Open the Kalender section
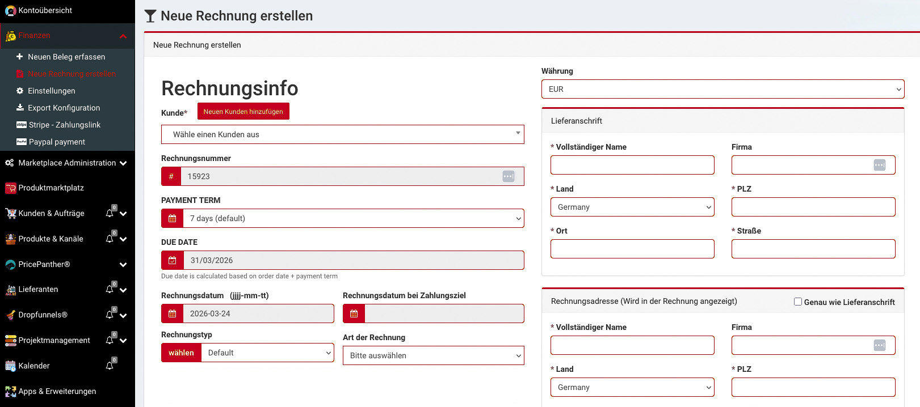Screen dimensions: 920x407 (34, 366)
